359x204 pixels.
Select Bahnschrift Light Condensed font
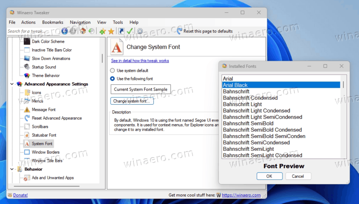(281, 111)
